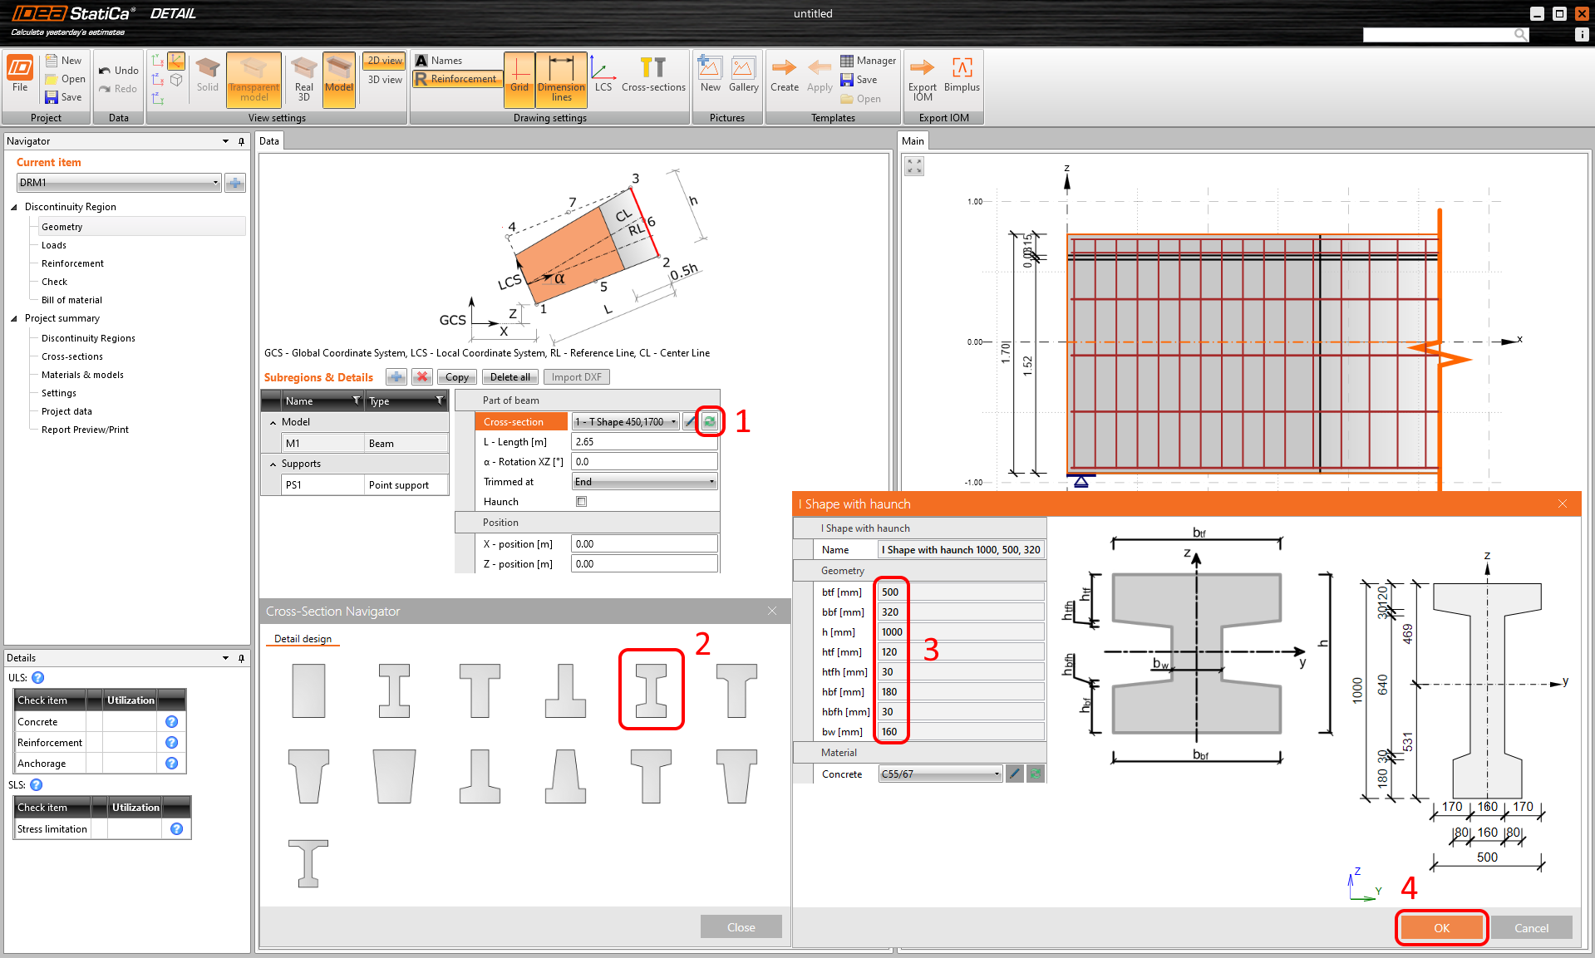Select the I-shape with haunch thumbnail

click(652, 689)
